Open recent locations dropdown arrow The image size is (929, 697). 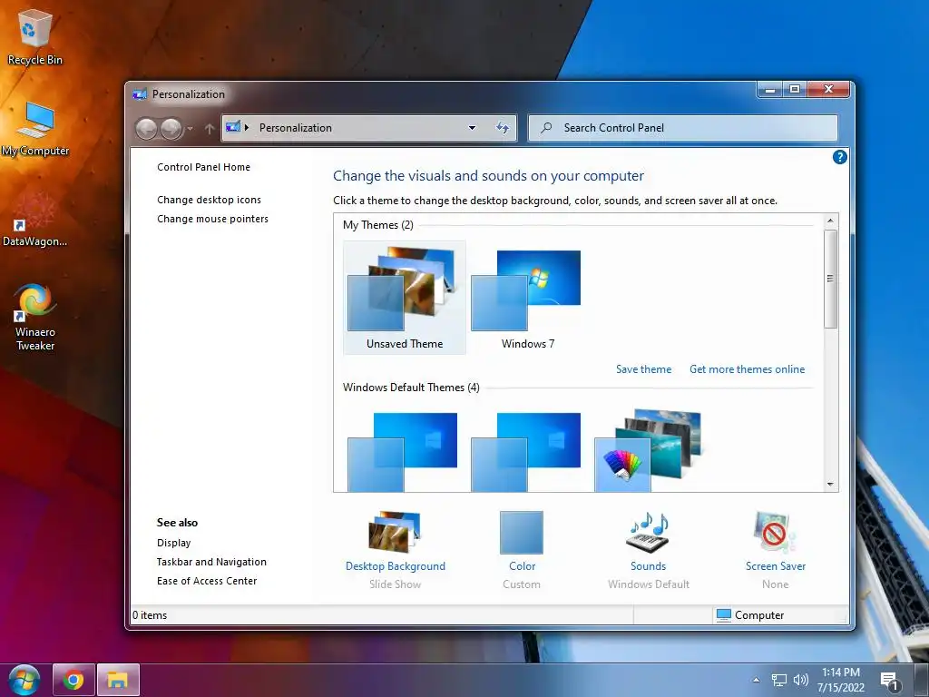191,128
